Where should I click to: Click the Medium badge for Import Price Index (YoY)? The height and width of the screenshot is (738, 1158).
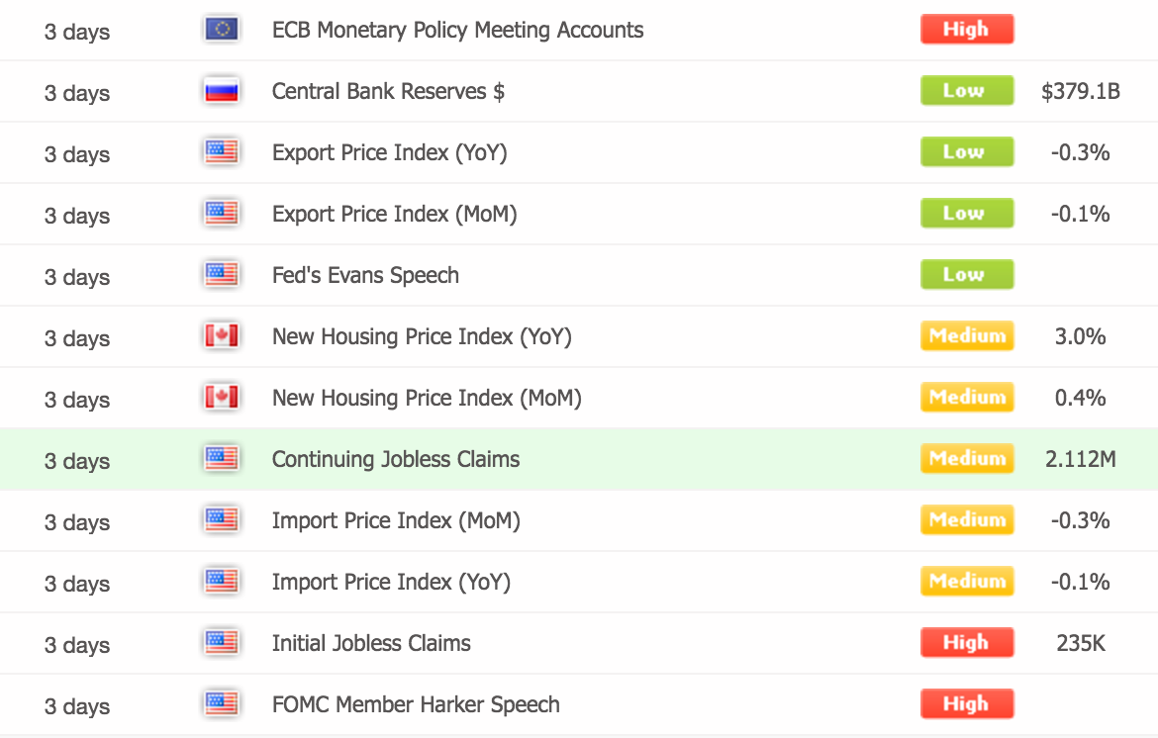coord(966,582)
